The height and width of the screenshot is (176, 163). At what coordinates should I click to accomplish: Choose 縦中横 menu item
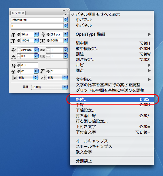[112, 43]
